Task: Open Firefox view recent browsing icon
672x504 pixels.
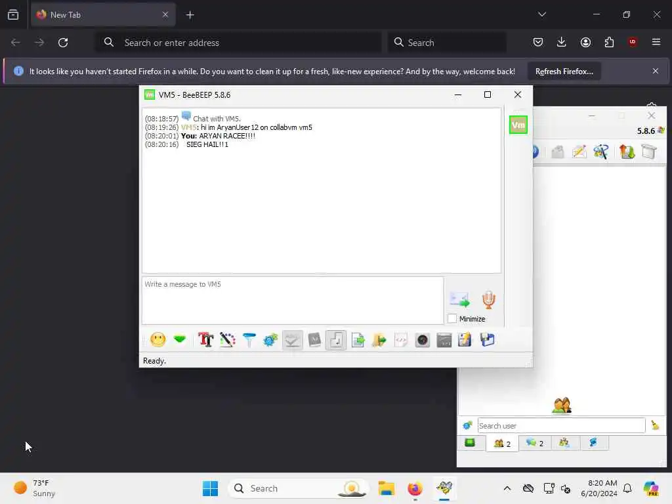Action: coord(13,14)
